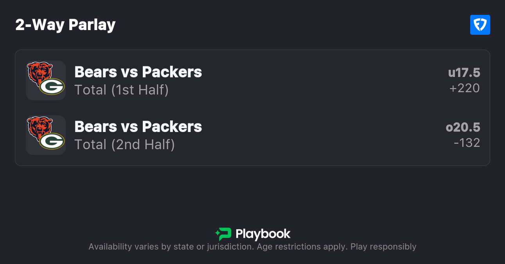The height and width of the screenshot is (264, 505).
Task: Select the u17.5 first half total
Action: pos(464,73)
